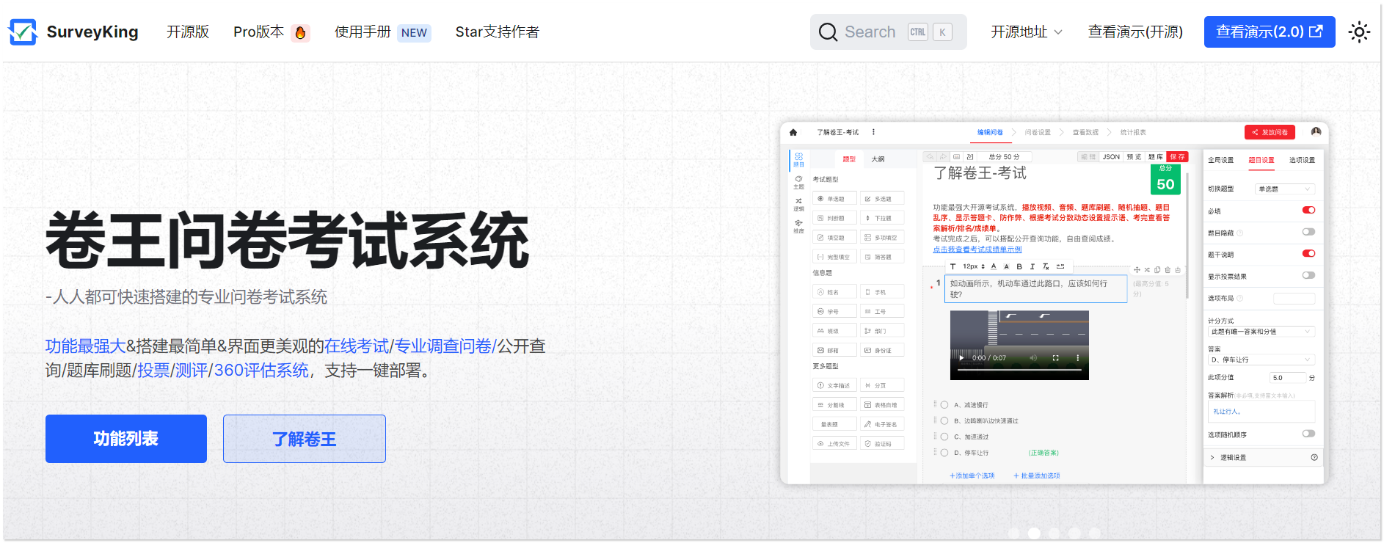Click the 了解卷王 button
1384x543 pixels.
305,439
